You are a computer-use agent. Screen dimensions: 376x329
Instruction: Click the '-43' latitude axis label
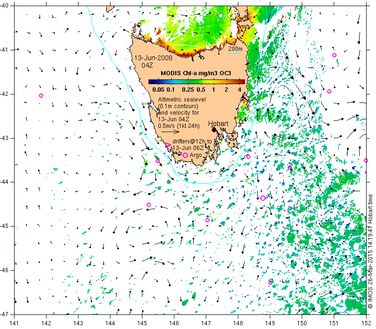pyautogui.click(x=4, y=138)
